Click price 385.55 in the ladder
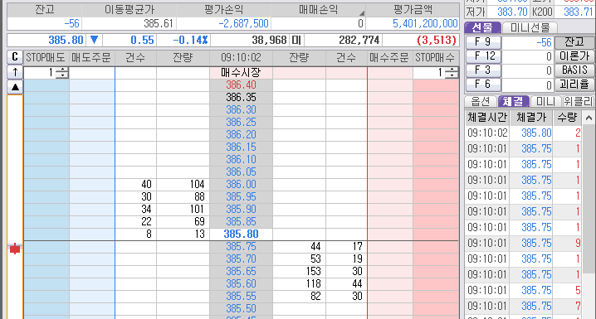This screenshot has width=596, height=319. tap(241, 297)
